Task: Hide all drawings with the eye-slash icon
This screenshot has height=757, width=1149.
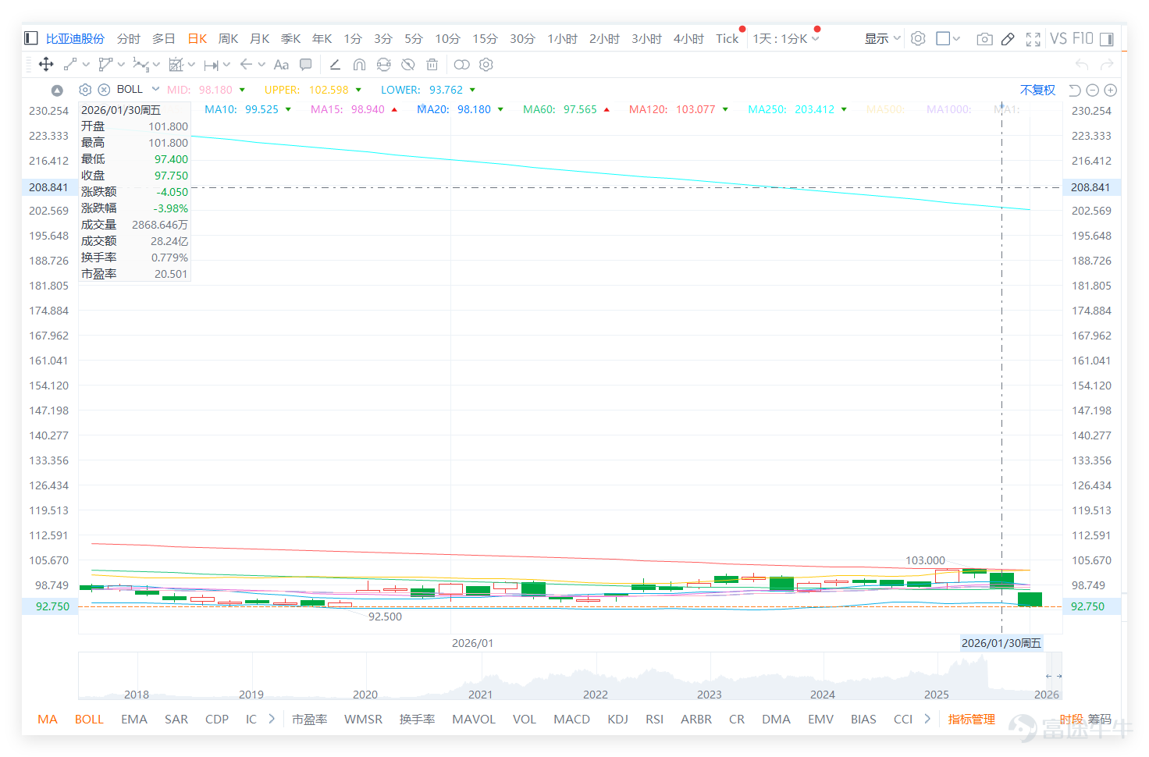Action: [x=407, y=65]
